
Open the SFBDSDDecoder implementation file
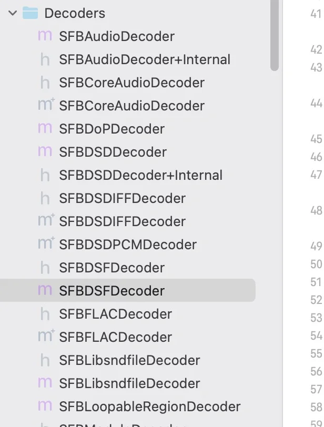[x=113, y=152]
